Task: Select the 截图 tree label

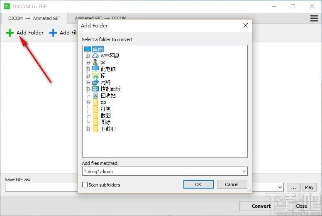Action: 105,115
